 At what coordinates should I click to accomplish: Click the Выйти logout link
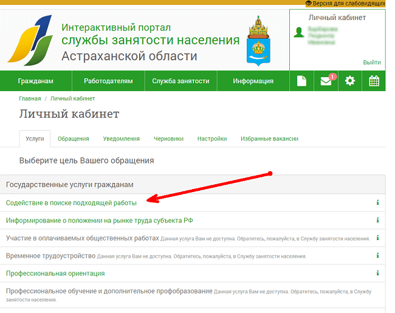point(372,62)
